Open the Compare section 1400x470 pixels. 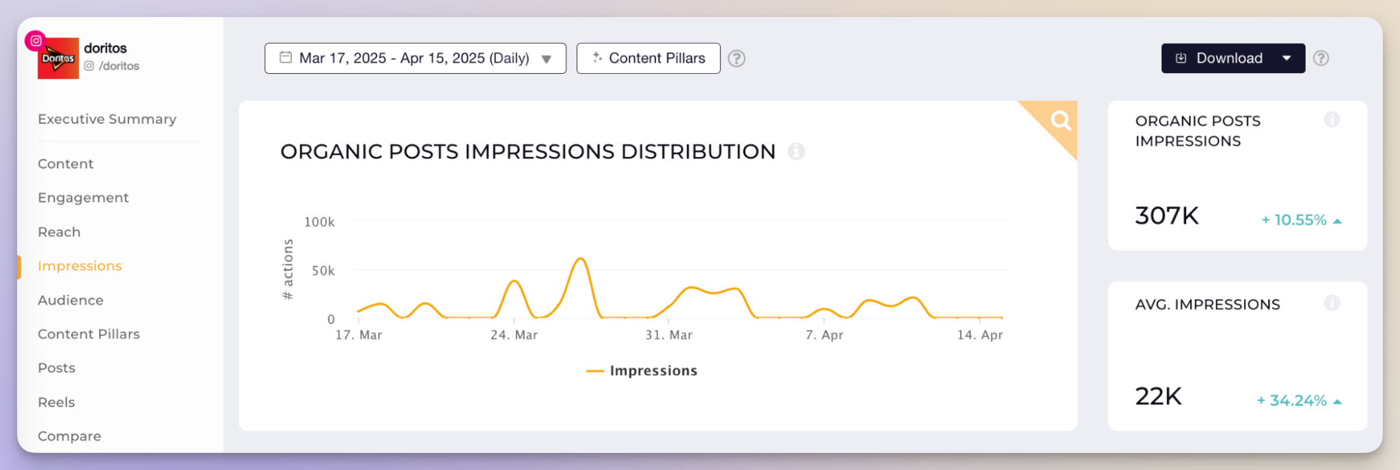pos(70,436)
